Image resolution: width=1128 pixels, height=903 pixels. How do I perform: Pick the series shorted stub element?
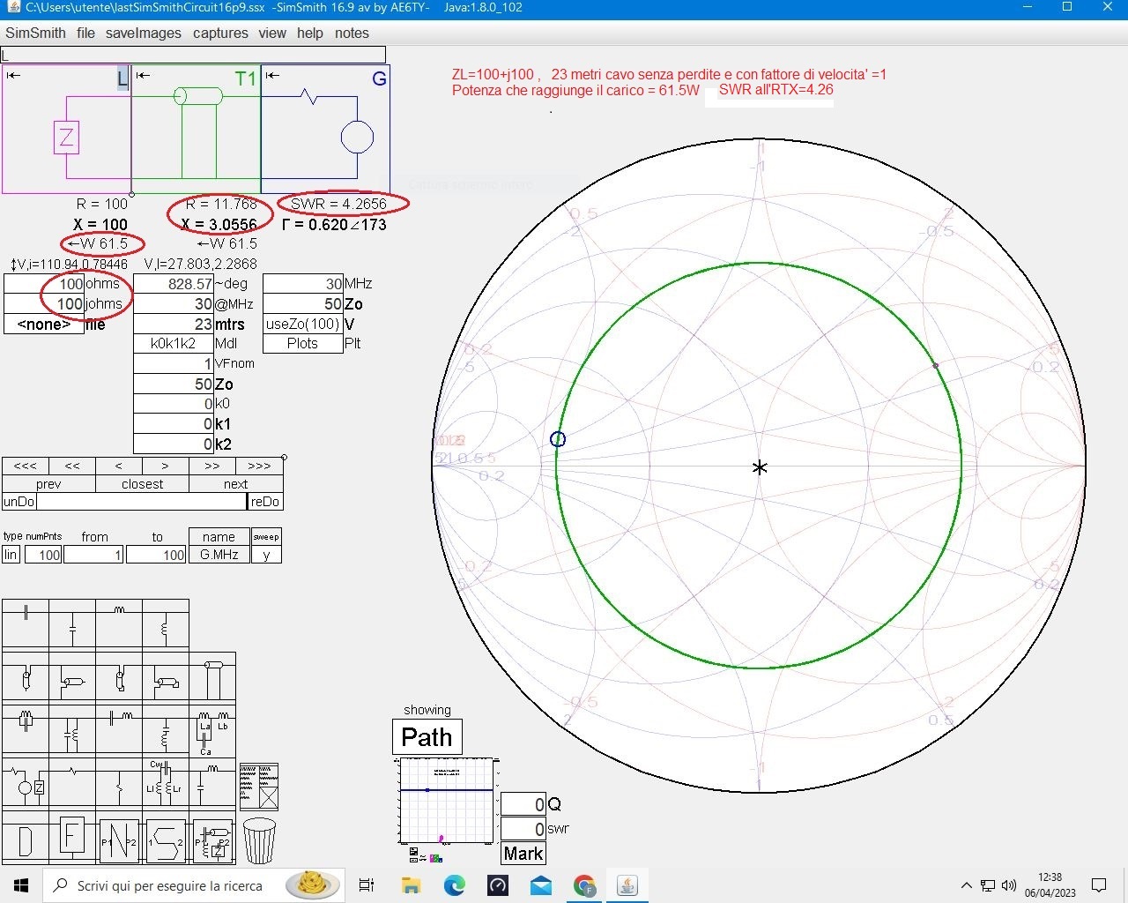119,676
